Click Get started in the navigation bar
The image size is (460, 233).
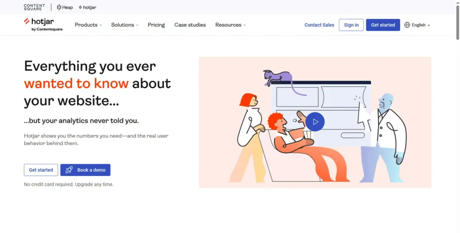[383, 25]
